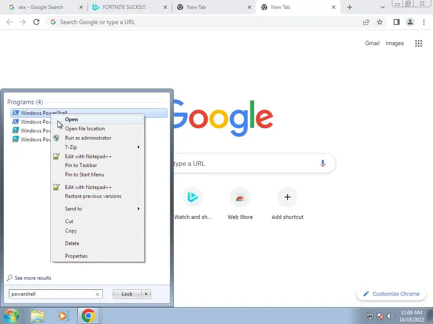Expand the 7-Zip submenu
The width and height of the screenshot is (433, 324).
click(98, 147)
